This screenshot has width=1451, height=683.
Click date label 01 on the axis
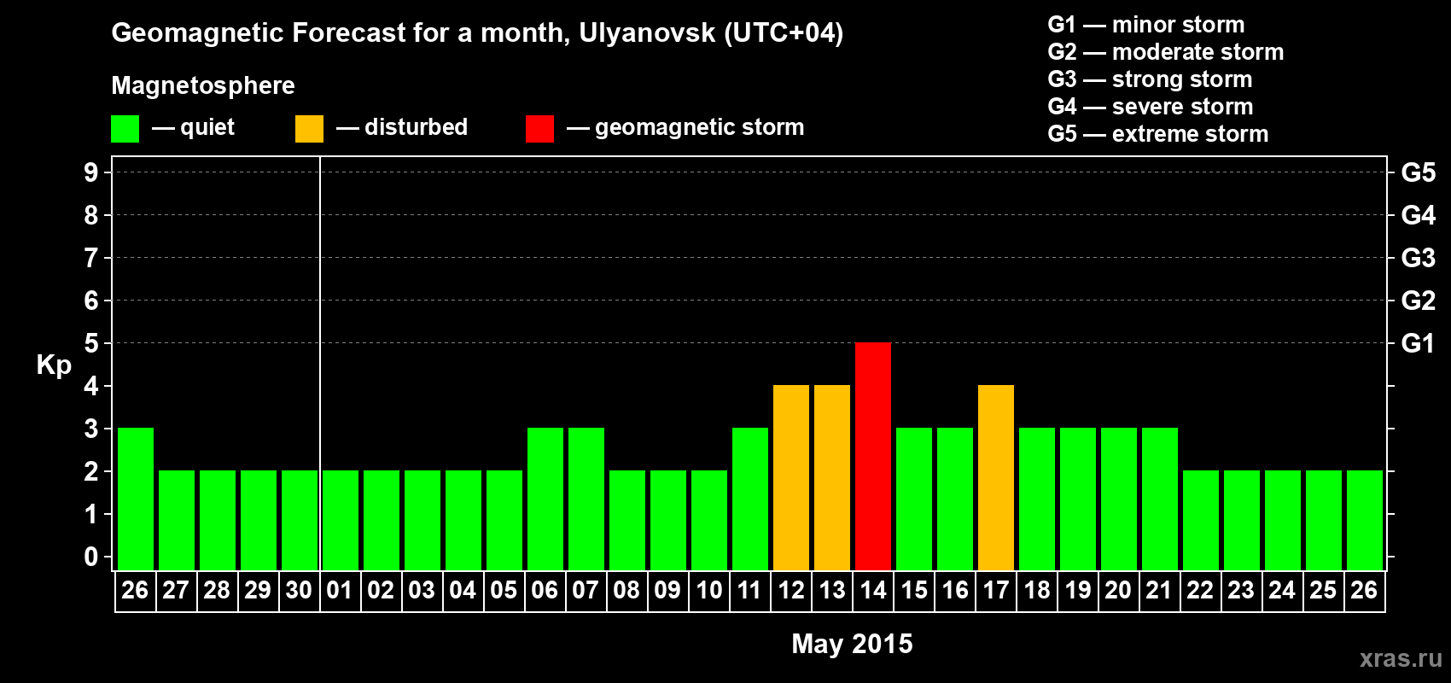tap(340, 591)
